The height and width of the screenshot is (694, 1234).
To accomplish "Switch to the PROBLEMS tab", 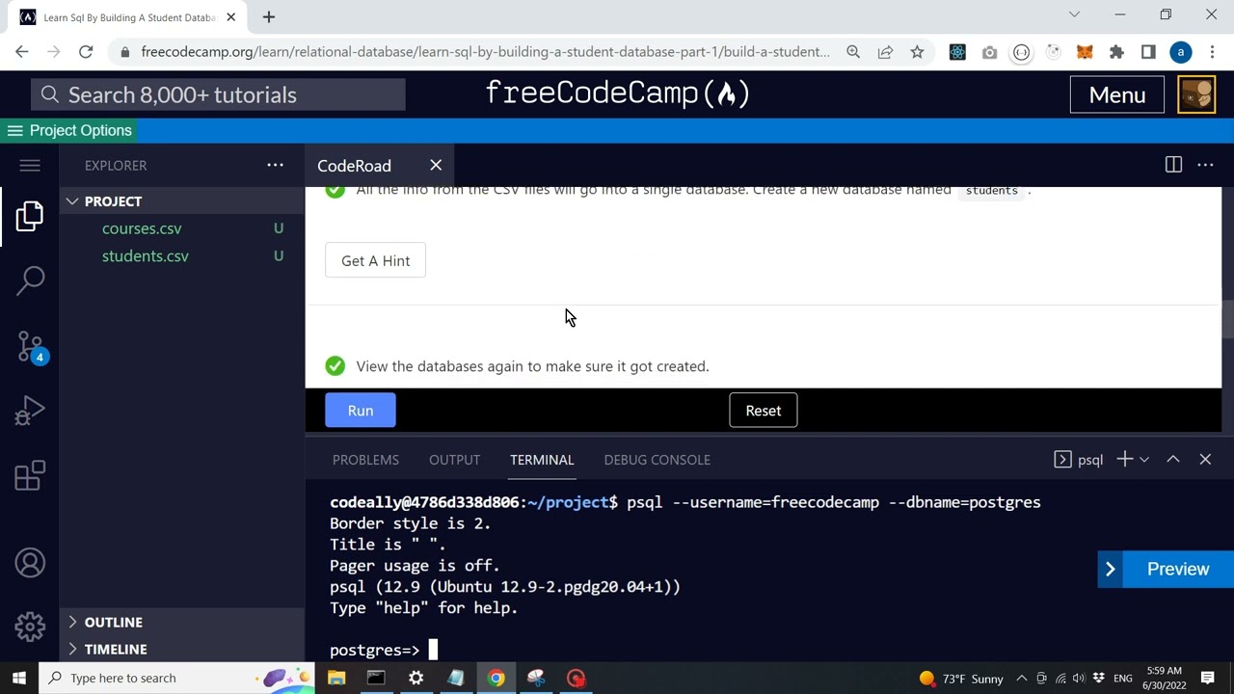I will coord(365,460).
